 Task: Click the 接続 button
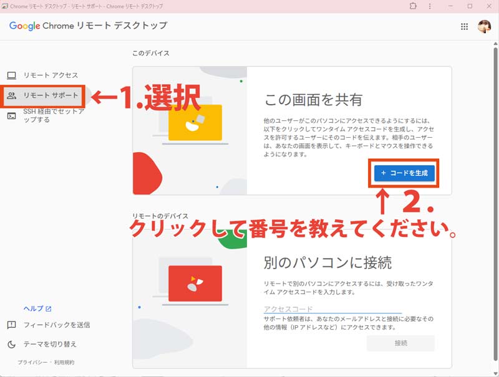(400, 343)
